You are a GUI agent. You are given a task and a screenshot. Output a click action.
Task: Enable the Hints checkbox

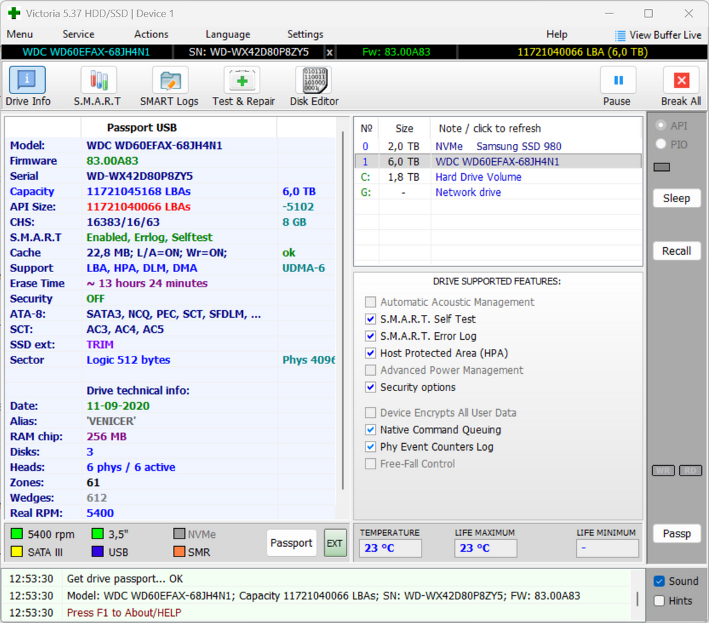(x=659, y=601)
